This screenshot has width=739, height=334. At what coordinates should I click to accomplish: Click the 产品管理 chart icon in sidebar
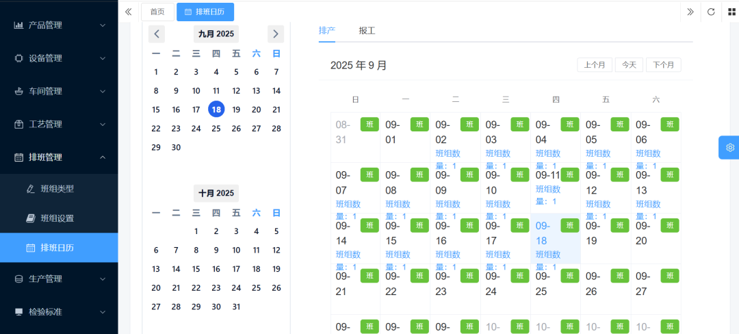(x=18, y=25)
